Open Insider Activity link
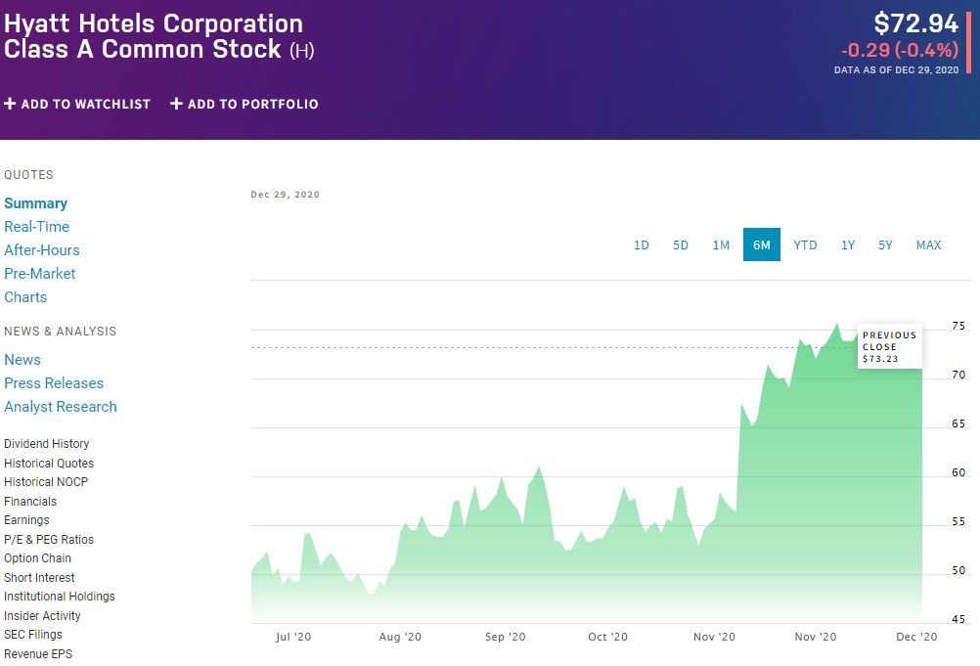Image resolution: width=980 pixels, height=666 pixels. (x=42, y=616)
